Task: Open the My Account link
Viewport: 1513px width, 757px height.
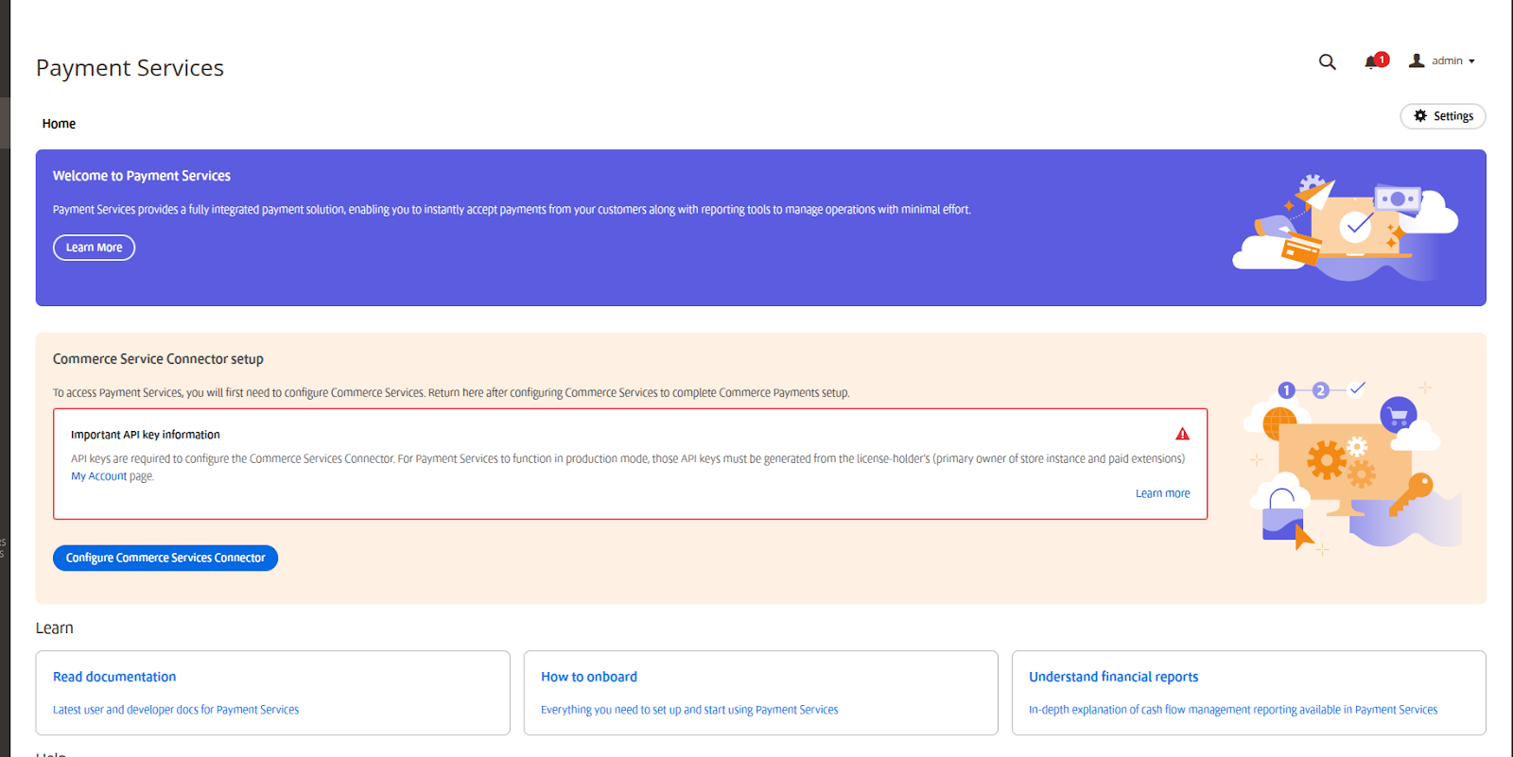Action: pyautogui.click(x=98, y=476)
